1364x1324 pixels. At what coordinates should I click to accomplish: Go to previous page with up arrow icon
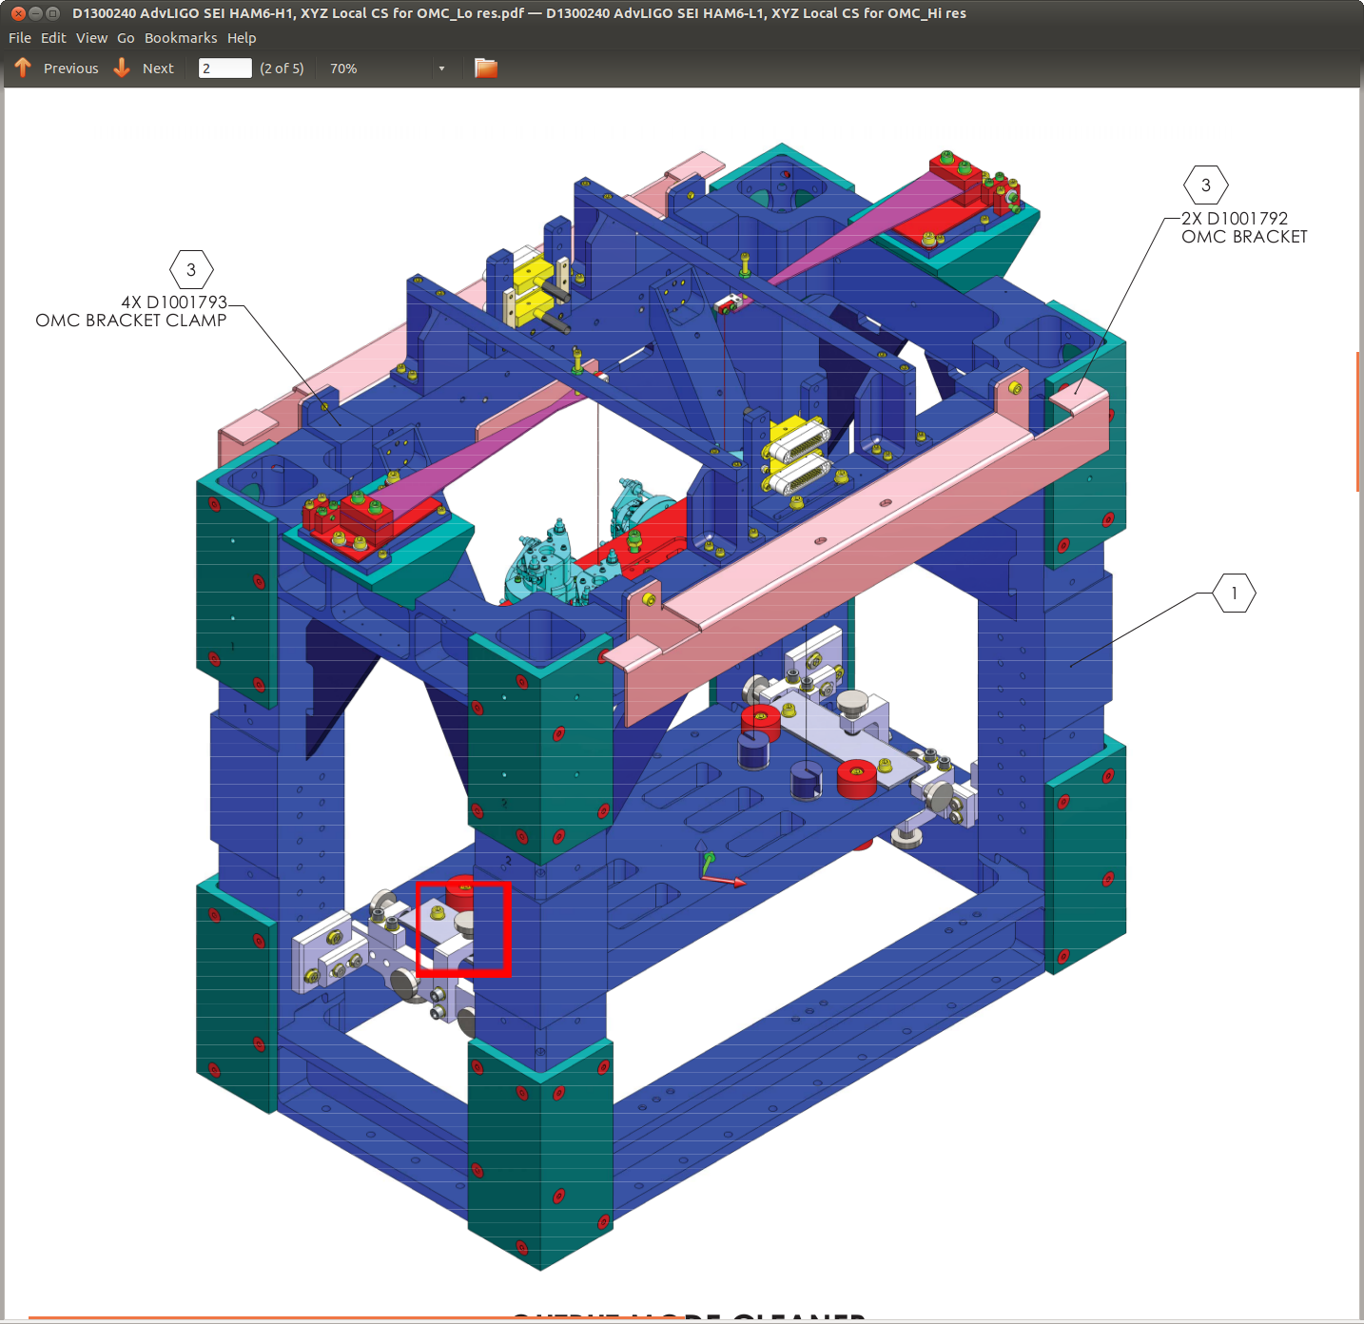[23, 68]
